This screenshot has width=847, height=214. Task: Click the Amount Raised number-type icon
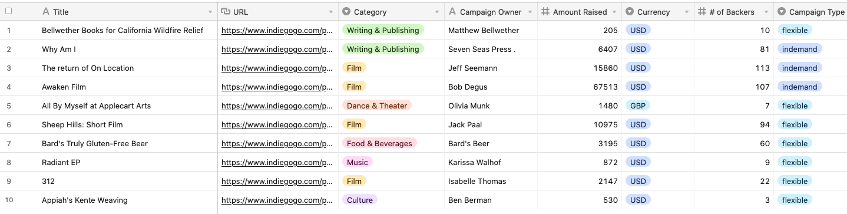tap(545, 12)
